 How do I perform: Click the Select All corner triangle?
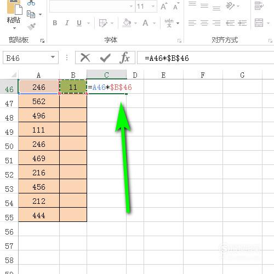click(x=14, y=75)
